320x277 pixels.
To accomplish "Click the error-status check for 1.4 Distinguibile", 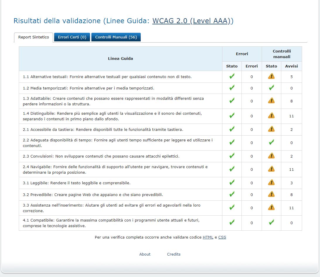I will click(232, 116).
